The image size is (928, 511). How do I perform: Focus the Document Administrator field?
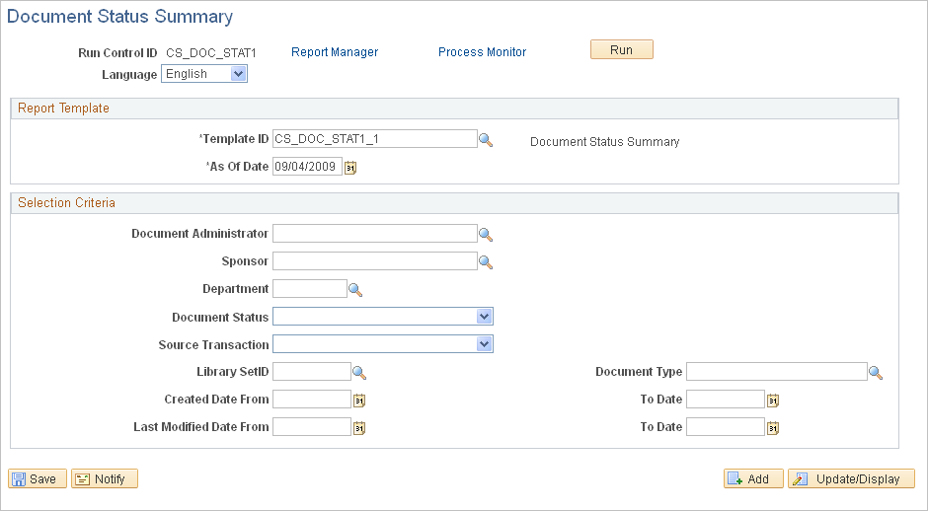[374, 234]
